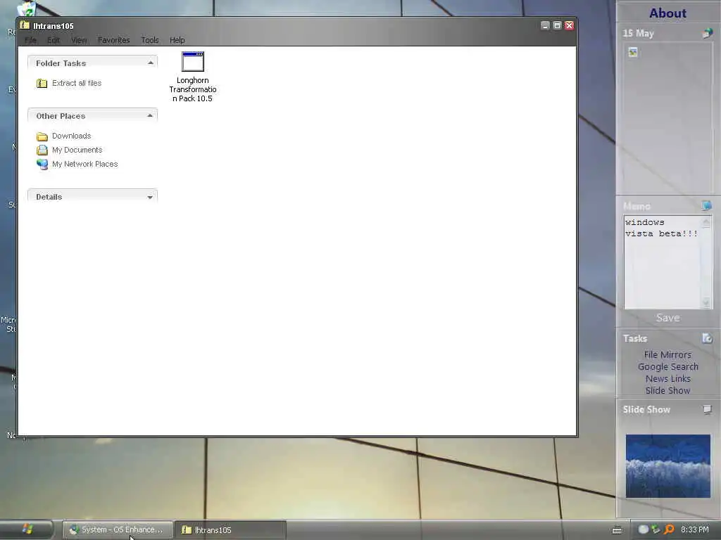Click the 8:33 PM clock
This screenshot has height=540, width=721.
coord(695,529)
